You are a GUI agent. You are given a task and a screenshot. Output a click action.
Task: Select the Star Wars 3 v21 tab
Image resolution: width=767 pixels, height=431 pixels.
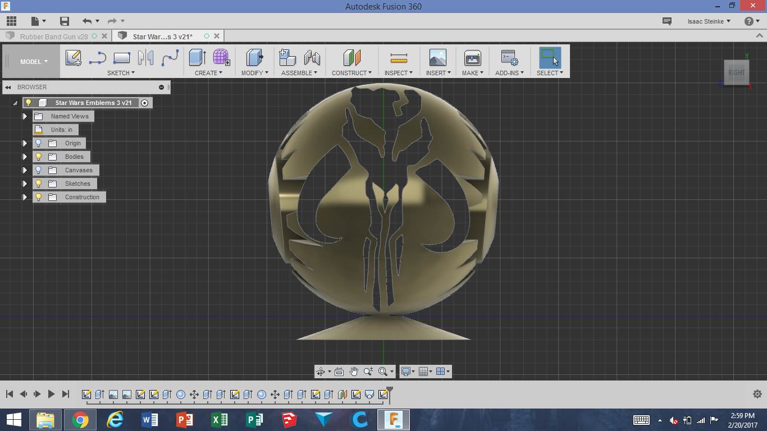point(162,36)
